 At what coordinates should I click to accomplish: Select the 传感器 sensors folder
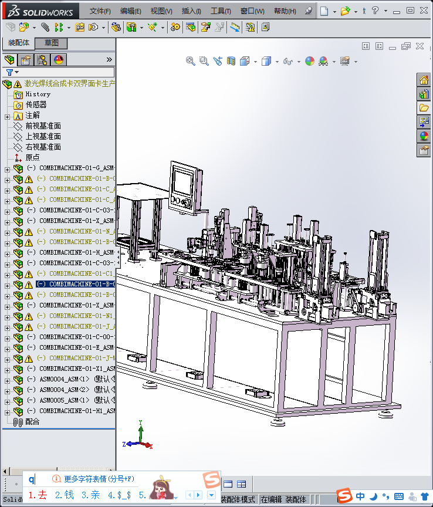(36, 105)
